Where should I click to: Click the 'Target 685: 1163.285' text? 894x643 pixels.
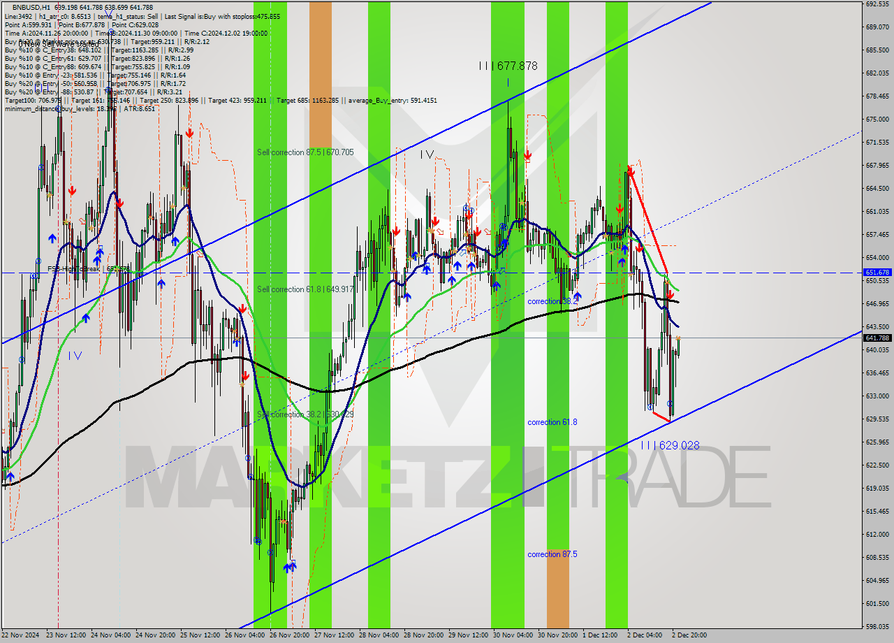[308, 100]
